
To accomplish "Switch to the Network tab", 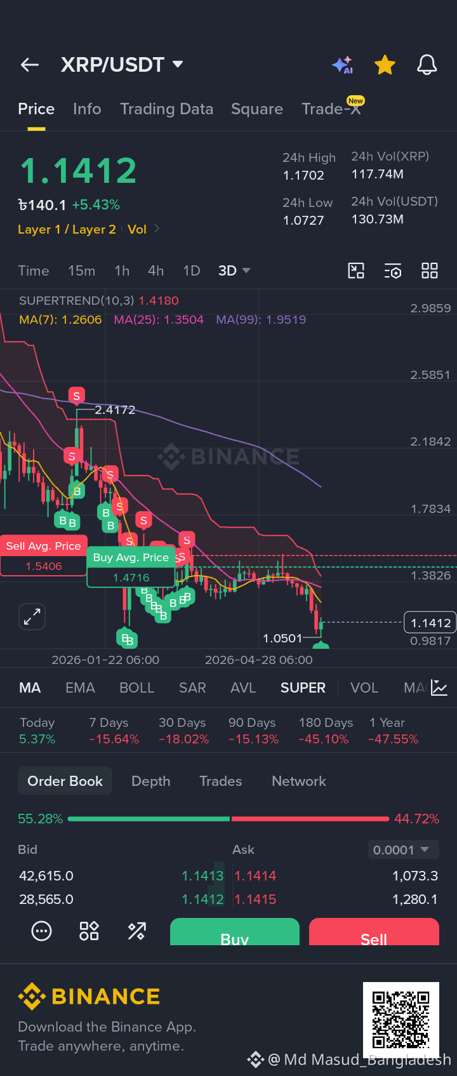I will (299, 781).
